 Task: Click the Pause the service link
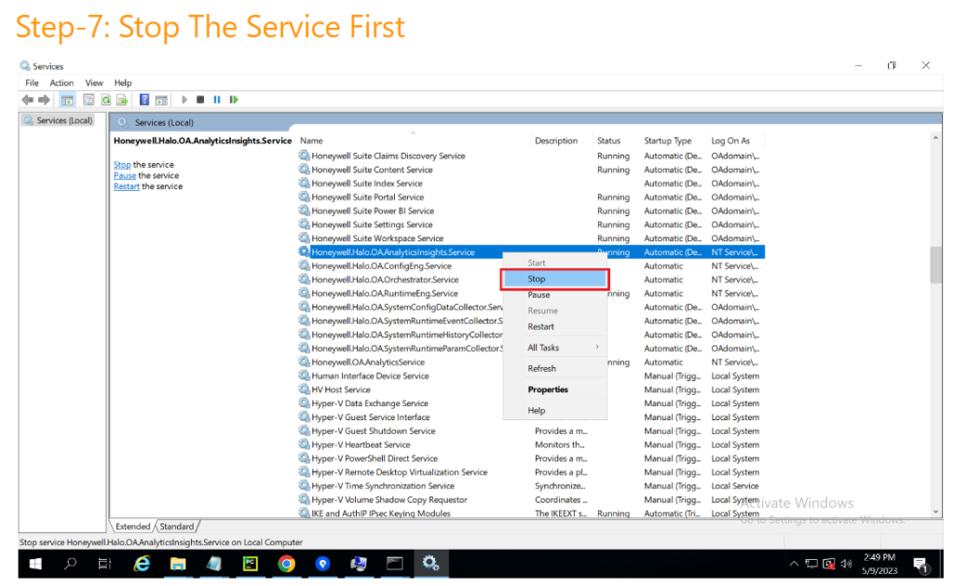(124, 175)
